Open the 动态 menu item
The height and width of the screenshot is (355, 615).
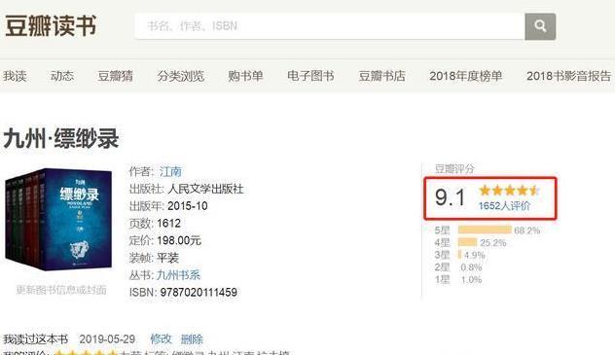[x=62, y=76]
